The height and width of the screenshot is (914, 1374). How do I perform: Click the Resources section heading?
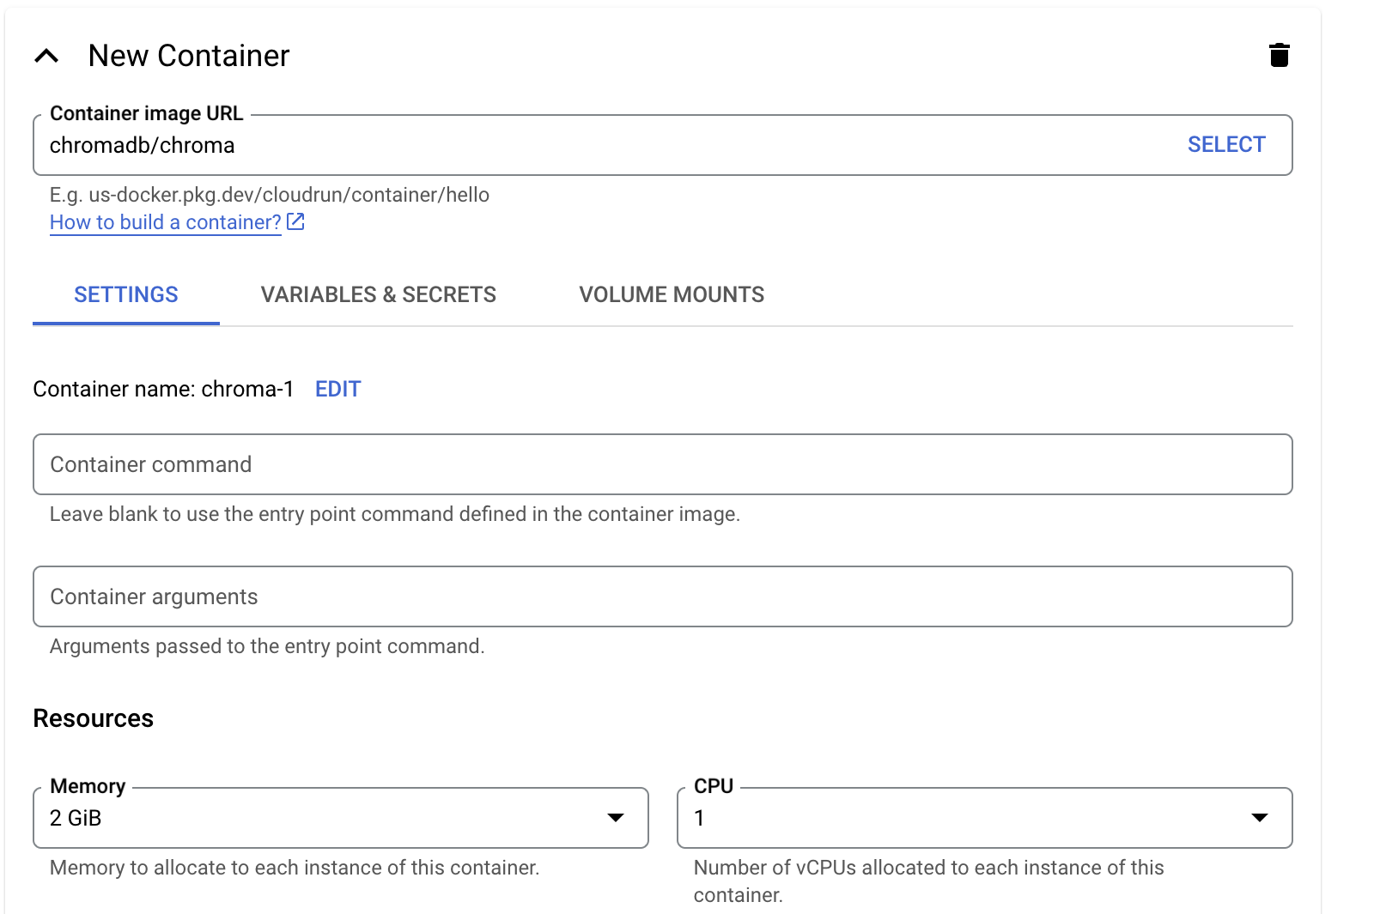tap(93, 718)
